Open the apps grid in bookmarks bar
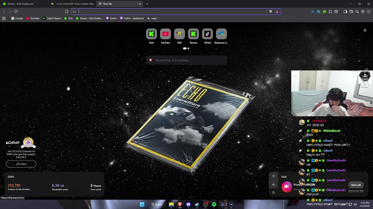 point(4,18)
